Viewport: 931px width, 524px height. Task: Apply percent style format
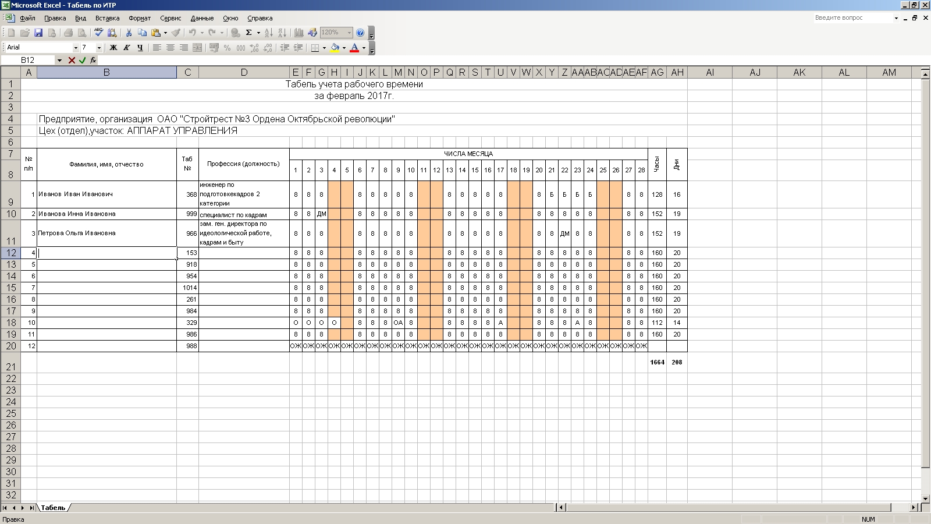click(x=227, y=48)
